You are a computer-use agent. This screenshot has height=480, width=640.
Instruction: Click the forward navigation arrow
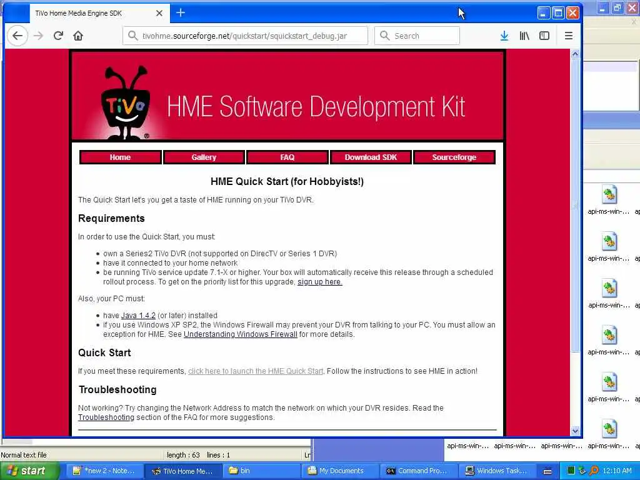click(38, 36)
